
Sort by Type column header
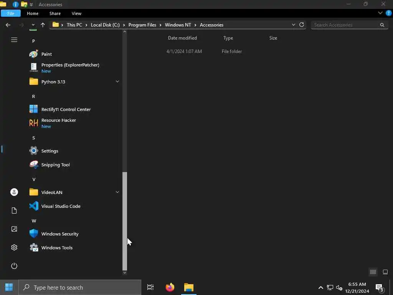coord(228,38)
